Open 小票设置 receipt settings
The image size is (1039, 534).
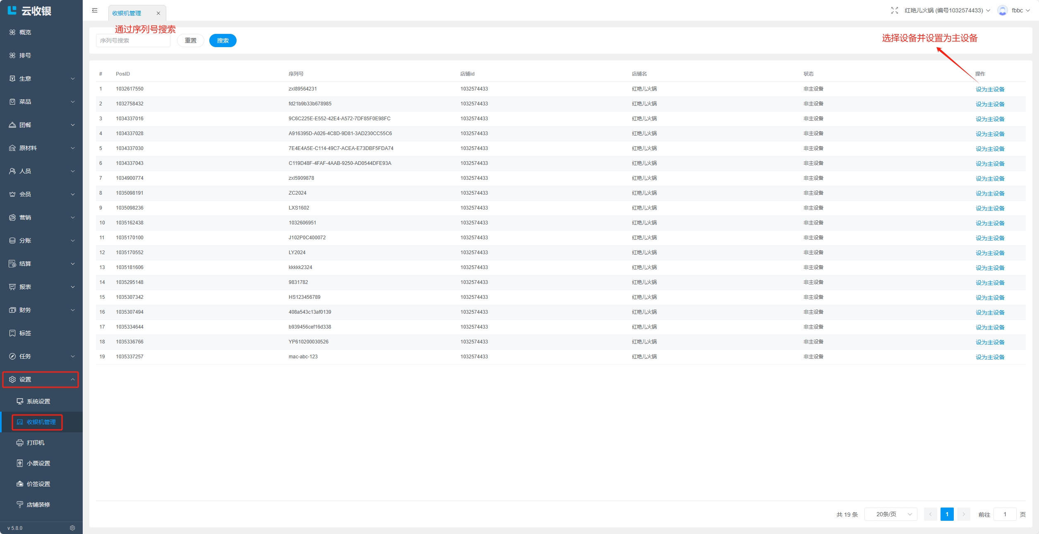click(38, 463)
